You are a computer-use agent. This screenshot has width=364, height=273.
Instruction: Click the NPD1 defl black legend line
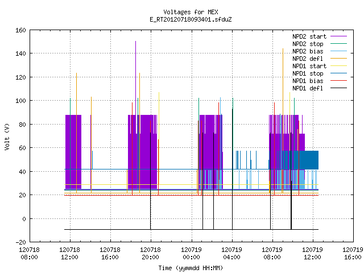pos(338,88)
